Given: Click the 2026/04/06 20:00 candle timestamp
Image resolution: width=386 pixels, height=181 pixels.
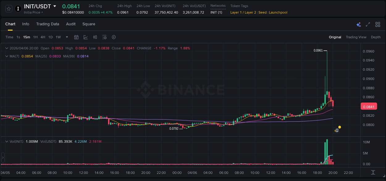Looking at the screenshot, I should (x=24, y=48).
